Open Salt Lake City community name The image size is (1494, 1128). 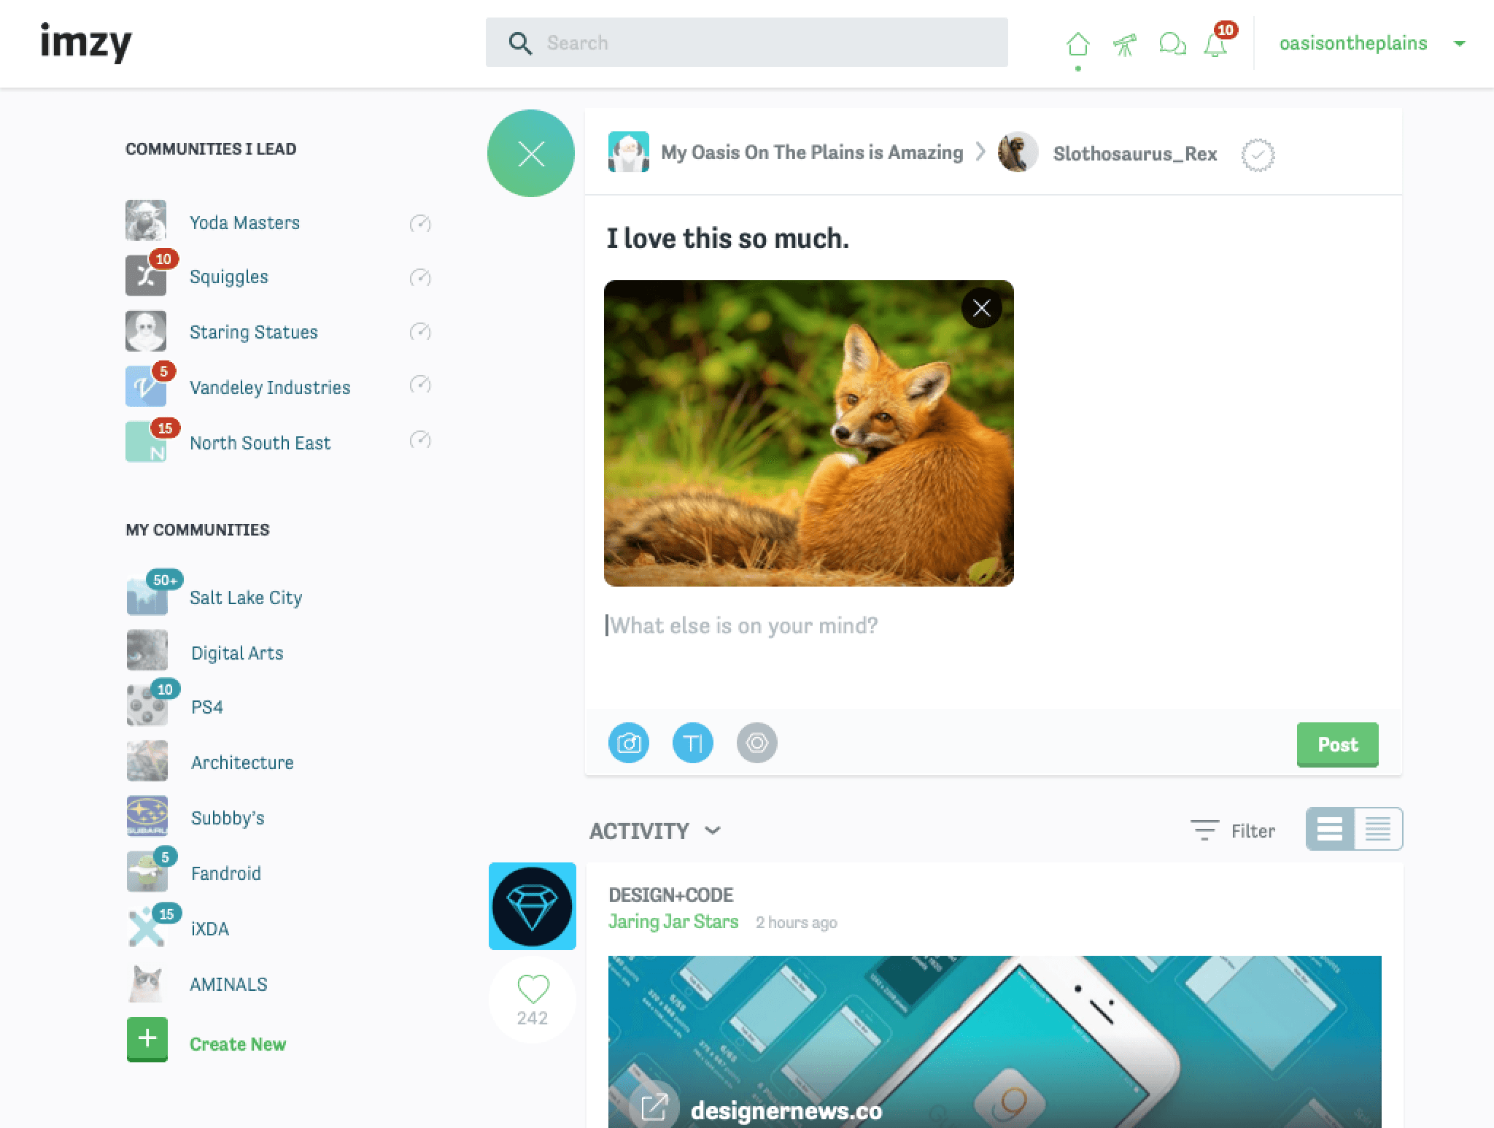click(x=246, y=598)
